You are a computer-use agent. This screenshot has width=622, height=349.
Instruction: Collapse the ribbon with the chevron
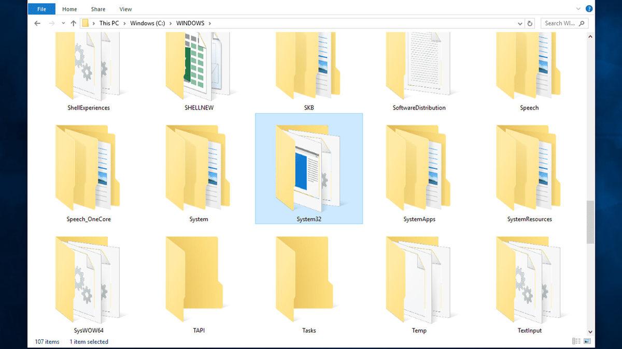pyautogui.click(x=577, y=8)
